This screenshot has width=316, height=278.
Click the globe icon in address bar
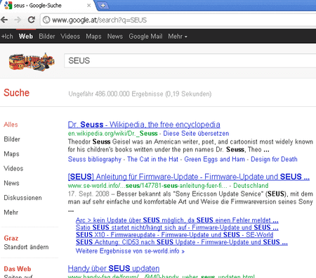point(46,20)
